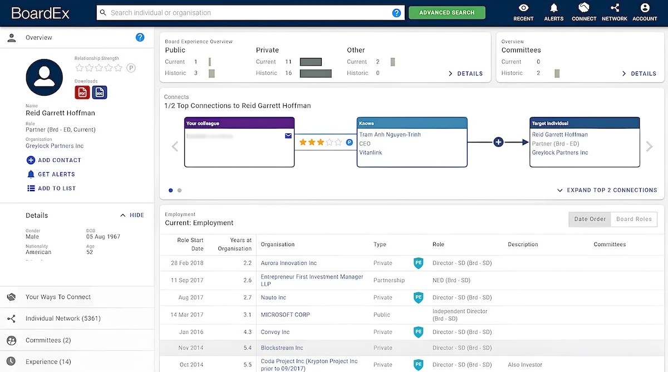The height and width of the screenshot is (372, 668).
Task: Open Greylock Partners Inc in Target individual card
Action: coord(559,153)
